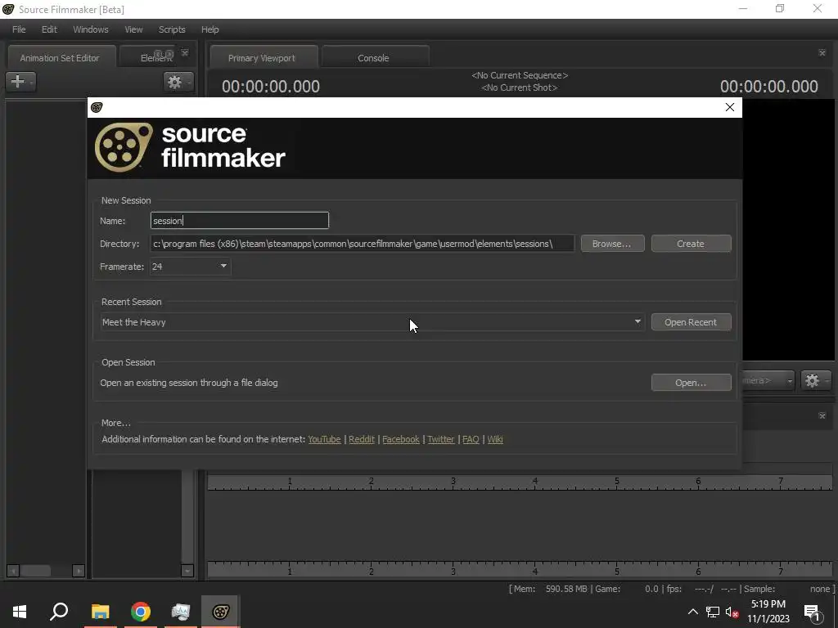Open the Windows menu
The image size is (838, 628).
pos(90,29)
